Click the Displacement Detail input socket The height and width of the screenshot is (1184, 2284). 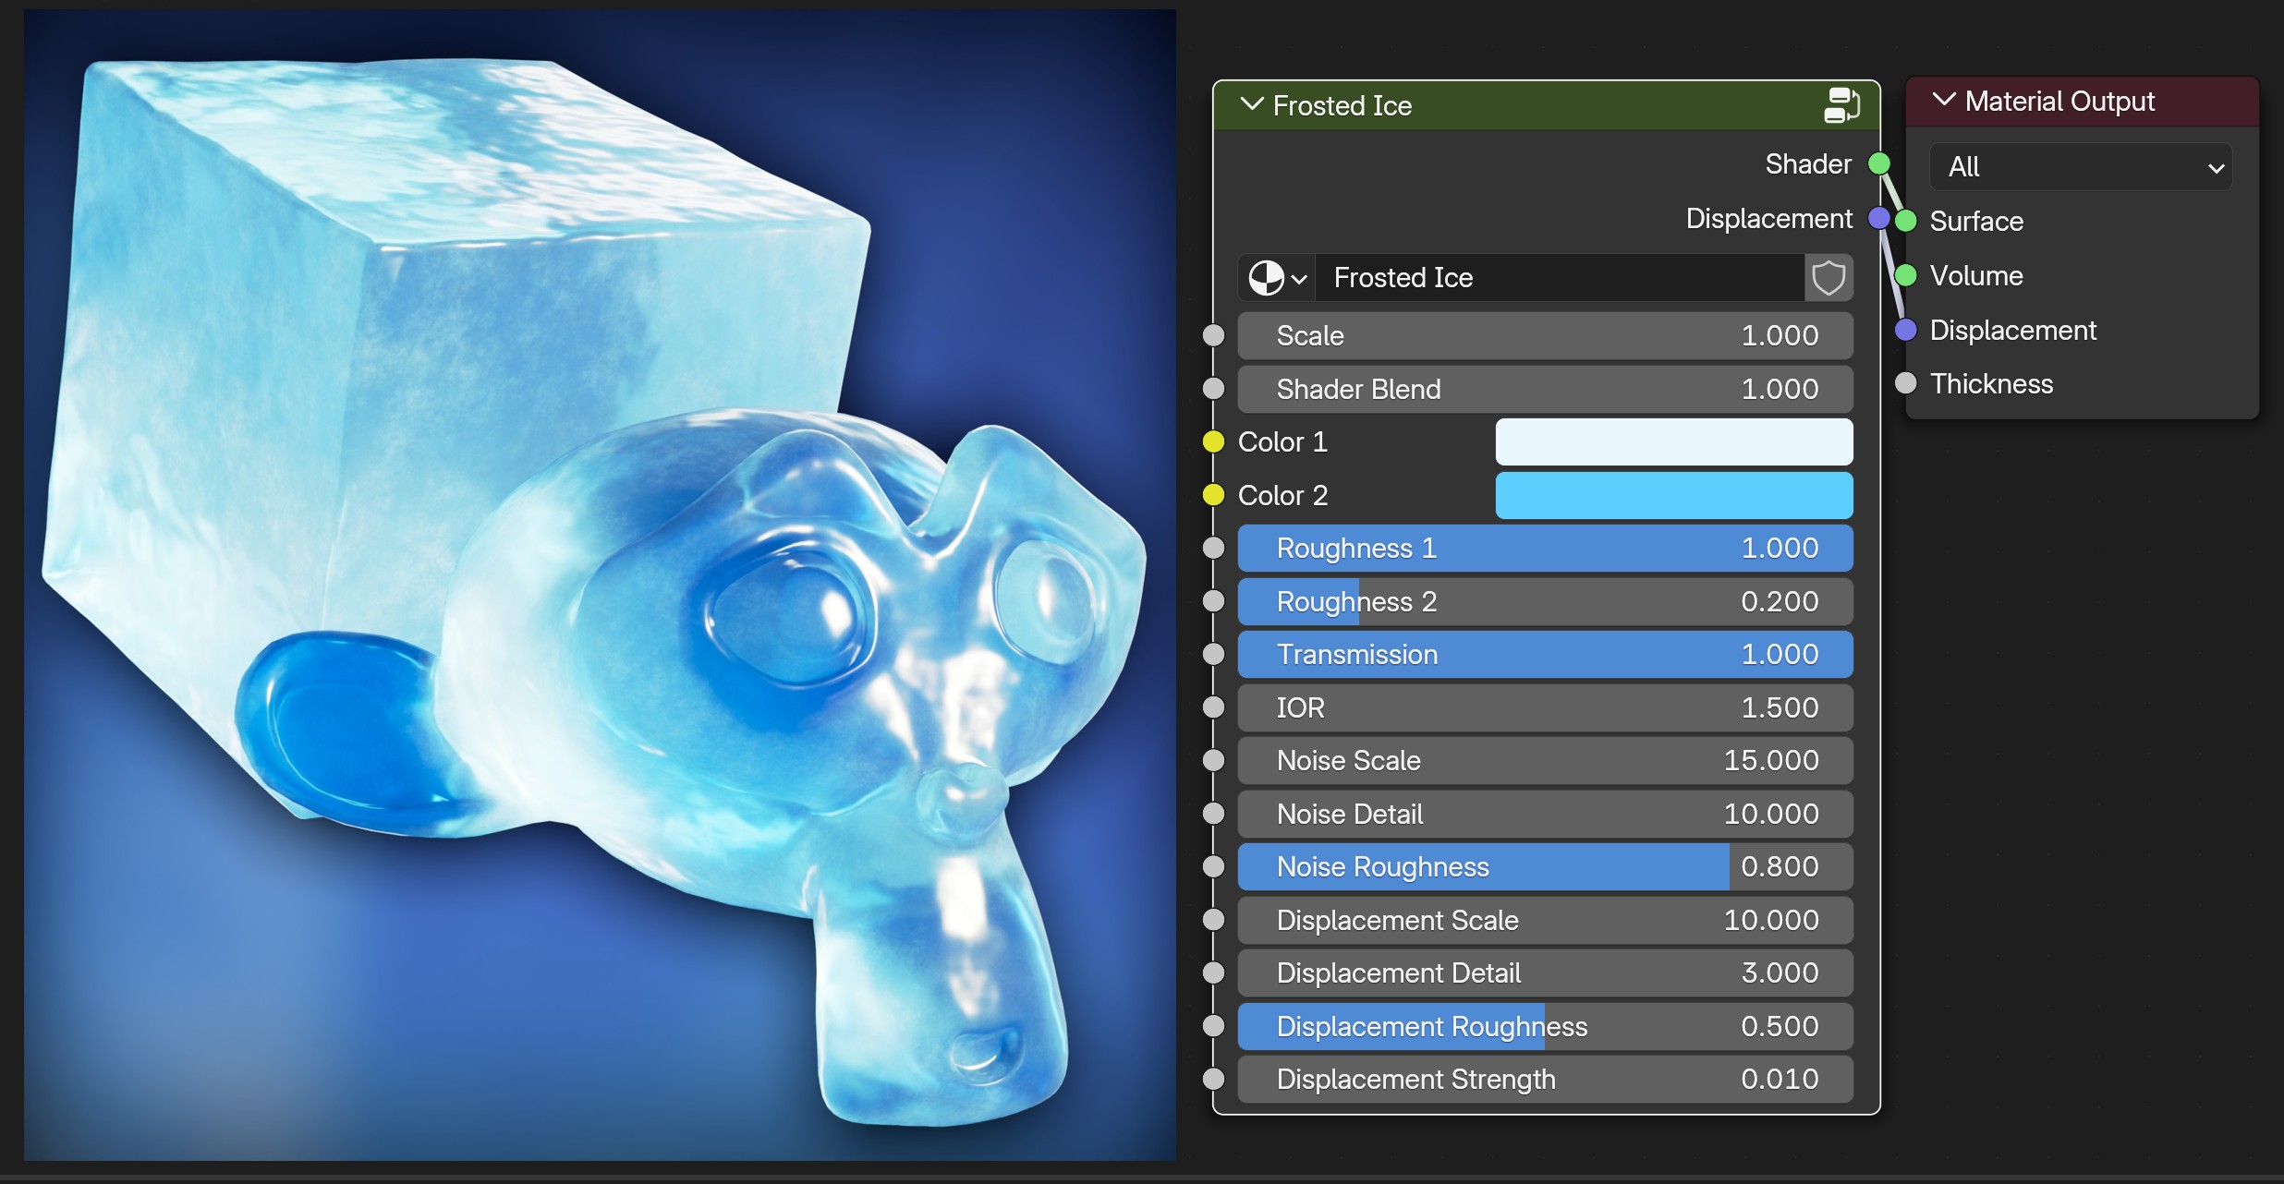click(x=1213, y=973)
